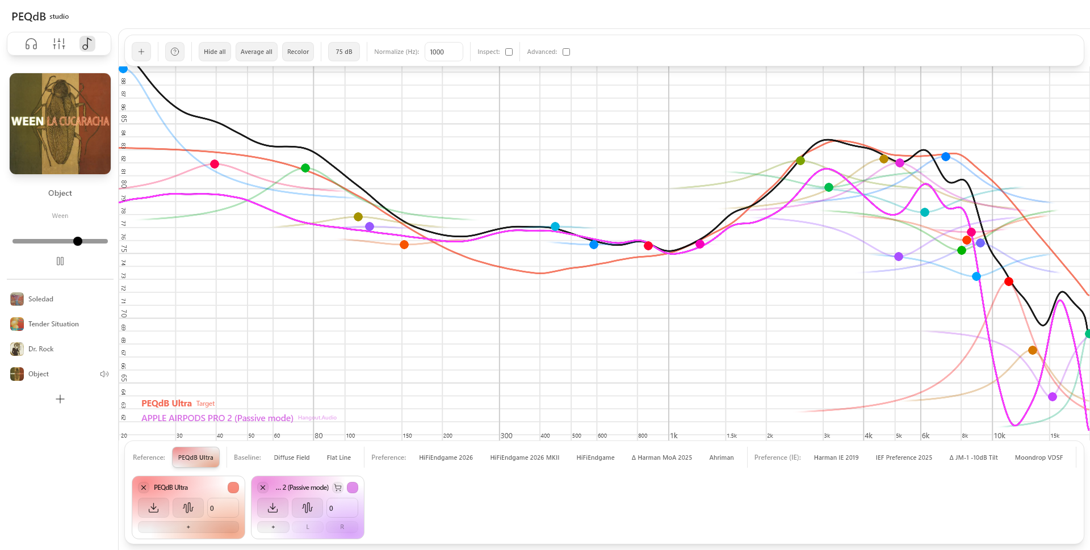Click waveform icon on PEQdB Ultra card
The image size is (1090, 550).
click(188, 508)
